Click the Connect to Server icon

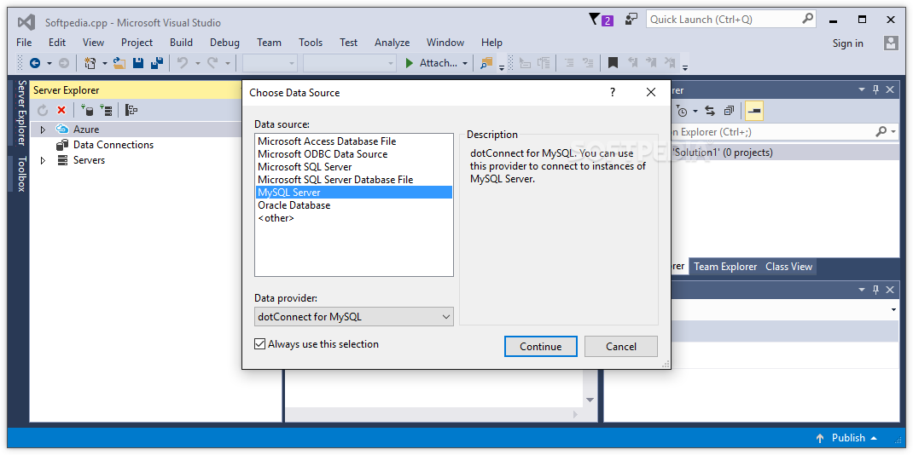tap(106, 110)
